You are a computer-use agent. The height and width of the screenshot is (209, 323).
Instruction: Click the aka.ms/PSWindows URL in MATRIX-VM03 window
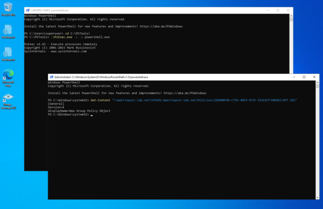click(161, 26)
